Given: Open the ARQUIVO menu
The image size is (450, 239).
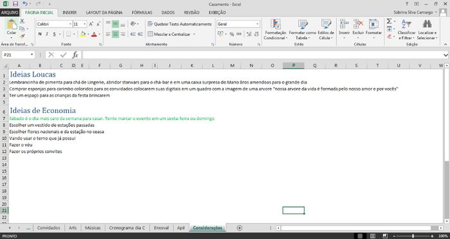Looking at the screenshot, I should tap(10, 12).
